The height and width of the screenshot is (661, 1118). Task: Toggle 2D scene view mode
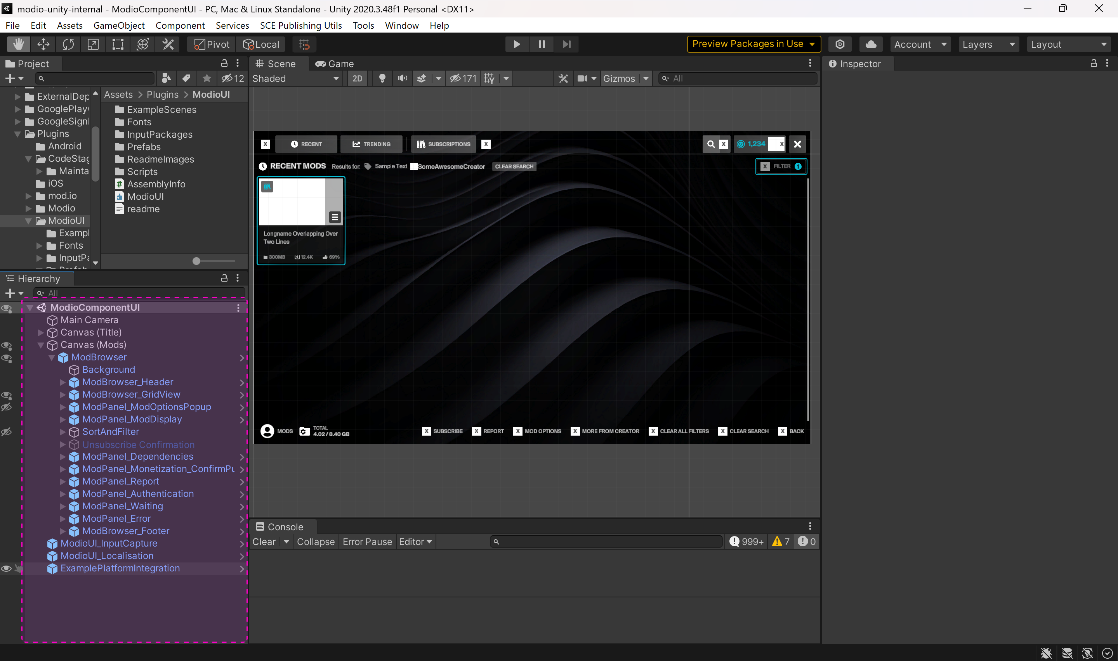click(x=358, y=78)
